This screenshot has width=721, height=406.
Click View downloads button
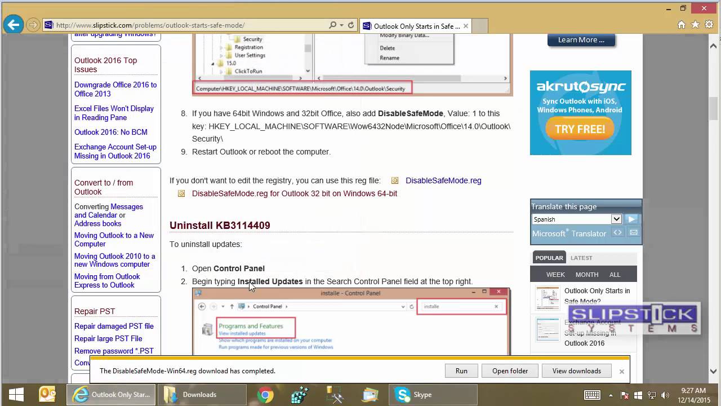(576, 371)
